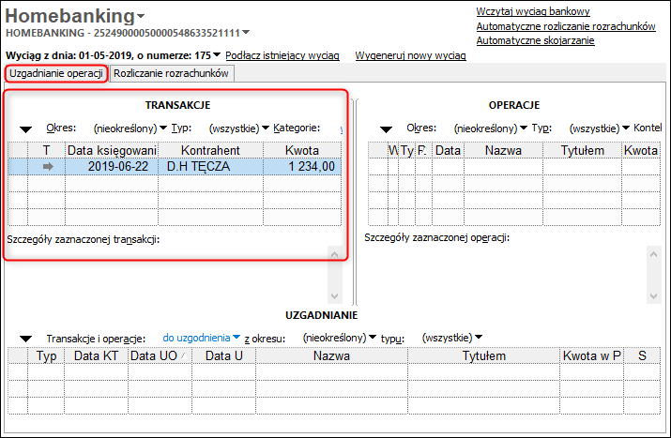Viewport: 671px width, 438px height.
Task: Click the S column header in UZGADNIANIE
Action: 642,355
